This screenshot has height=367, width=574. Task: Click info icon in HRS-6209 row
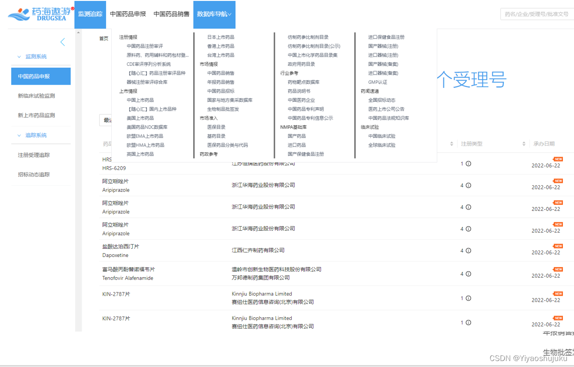click(468, 163)
